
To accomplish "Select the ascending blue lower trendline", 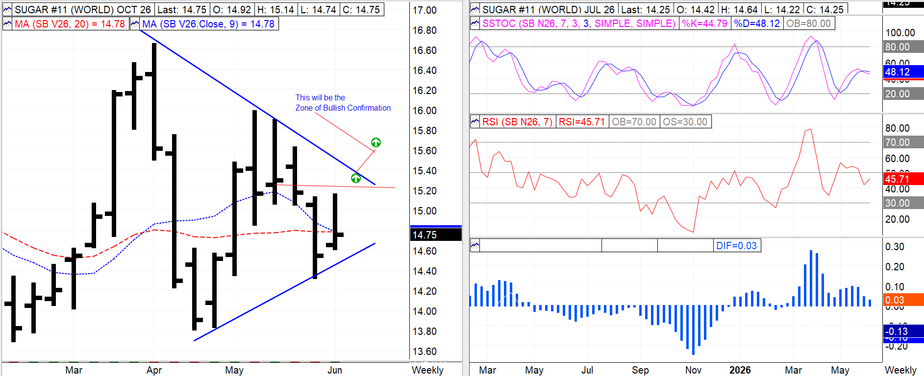I will click(284, 292).
